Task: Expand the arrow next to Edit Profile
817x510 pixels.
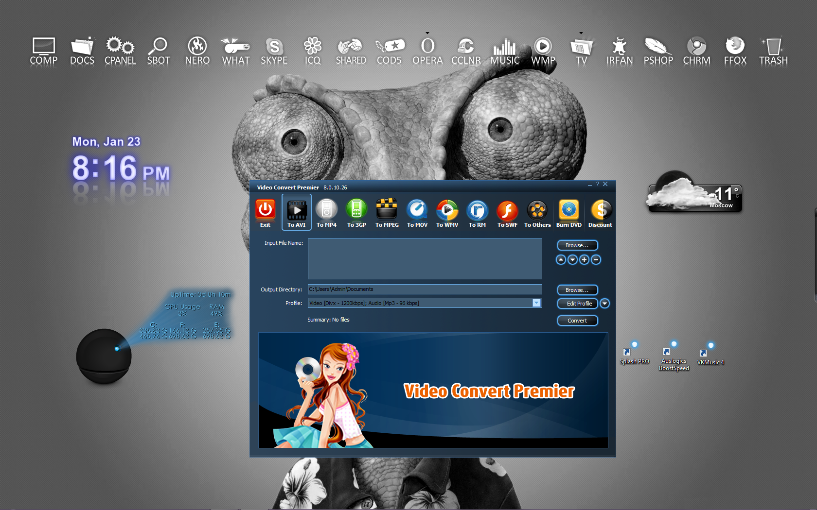Action: (604, 304)
